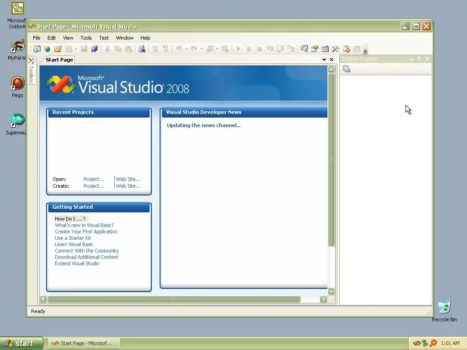Viewport: 467px width, 350px height.
Task: Click Download Additional Content link
Action: pos(86,257)
